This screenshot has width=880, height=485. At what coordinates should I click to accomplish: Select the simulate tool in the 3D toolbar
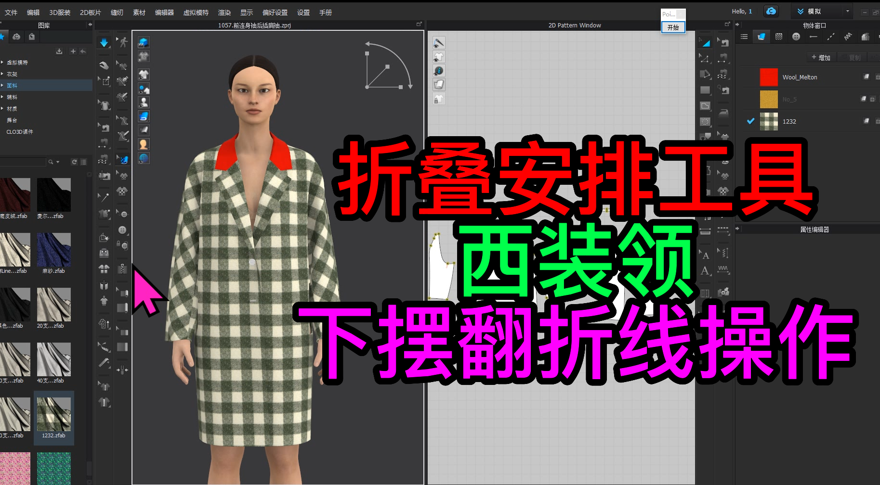(104, 42)
